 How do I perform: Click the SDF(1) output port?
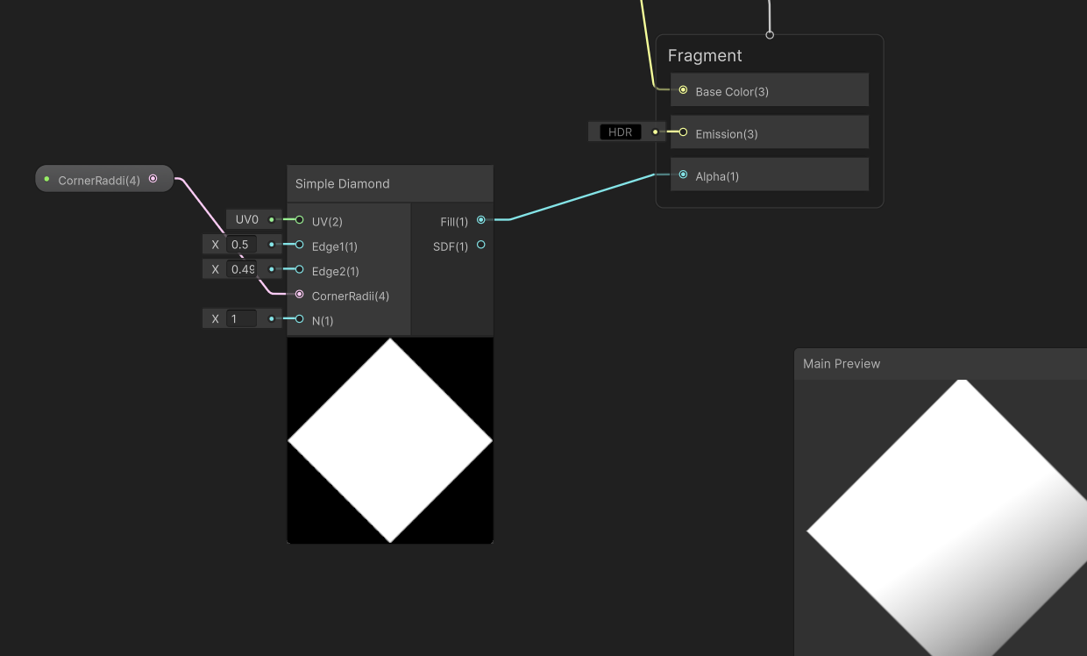(480, 246)
